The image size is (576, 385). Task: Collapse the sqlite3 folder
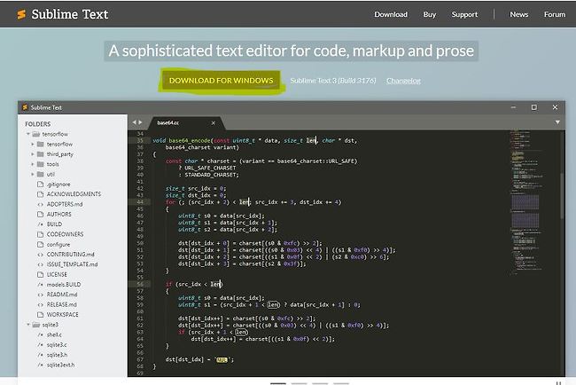[28, 325]
